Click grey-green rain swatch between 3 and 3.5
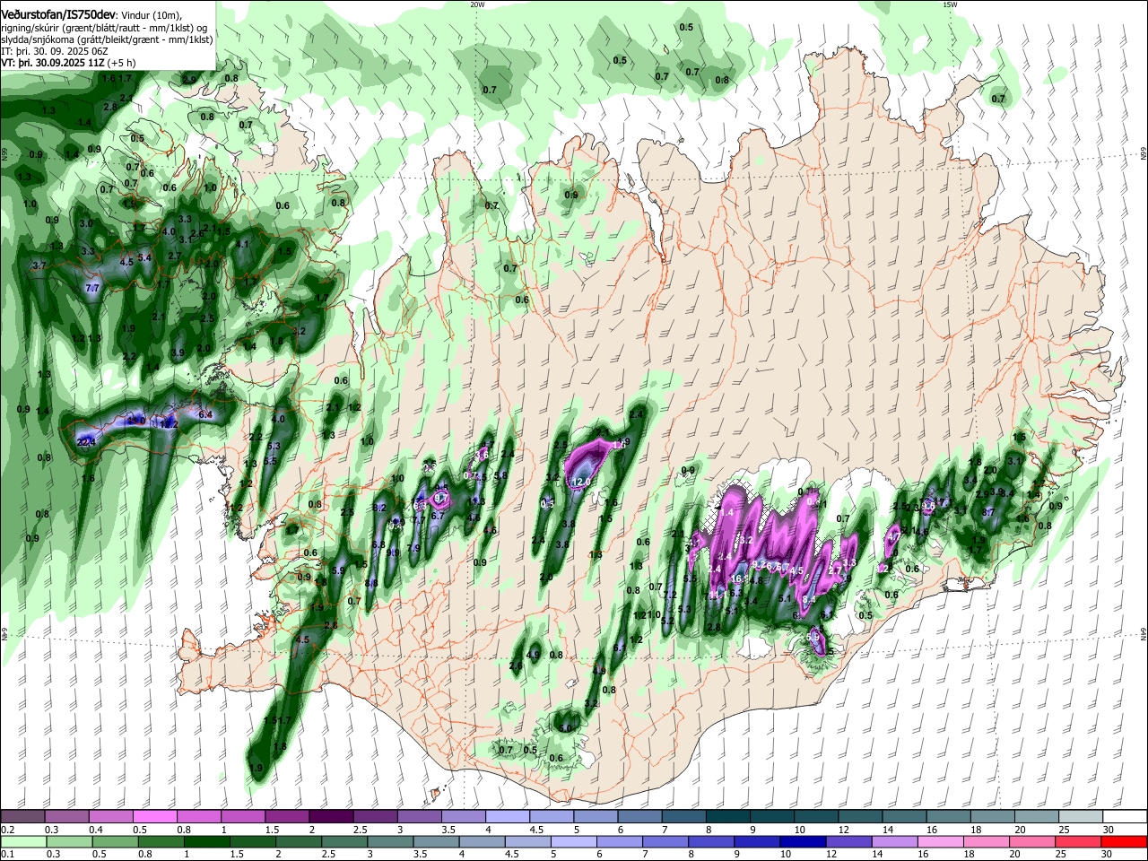 pyautogui.click(x=389, y=841)
